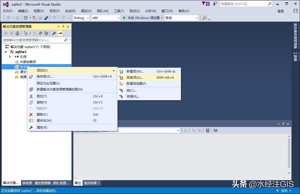Click the Open File toolbar icon
This screenshot has height=194, width=300.
tap(35, 18)
